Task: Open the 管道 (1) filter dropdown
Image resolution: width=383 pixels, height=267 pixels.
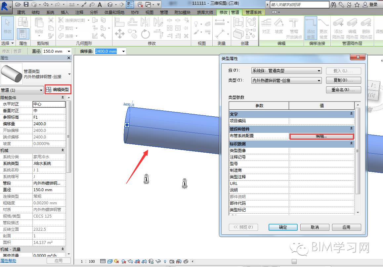Action: coord(41,90)
